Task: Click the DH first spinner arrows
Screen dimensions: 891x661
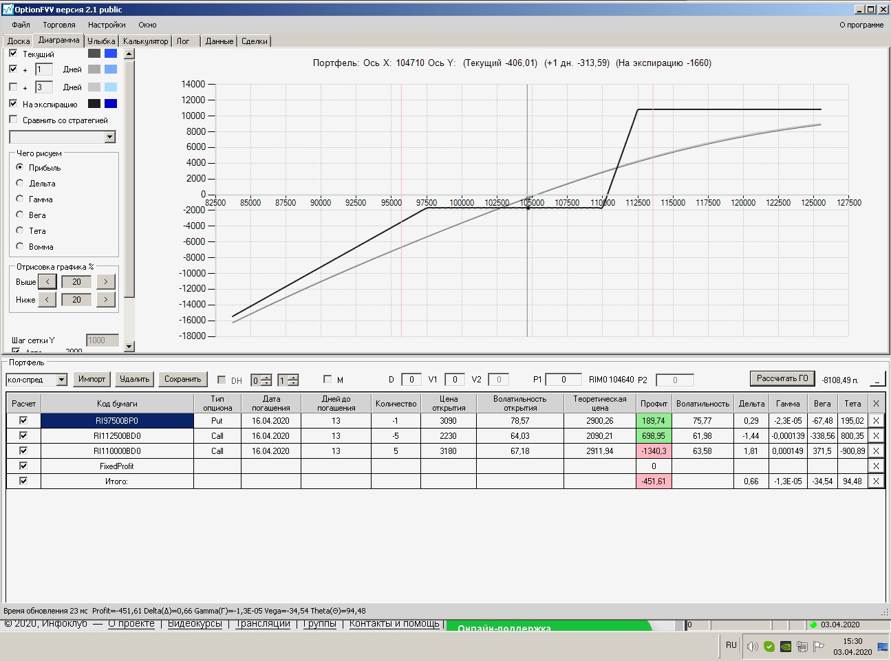Action: click(x=266, y=380)
